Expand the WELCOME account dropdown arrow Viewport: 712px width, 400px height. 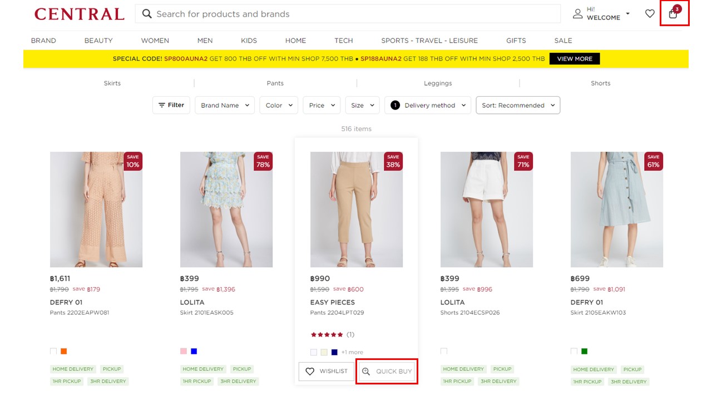[x=628, y=14]
